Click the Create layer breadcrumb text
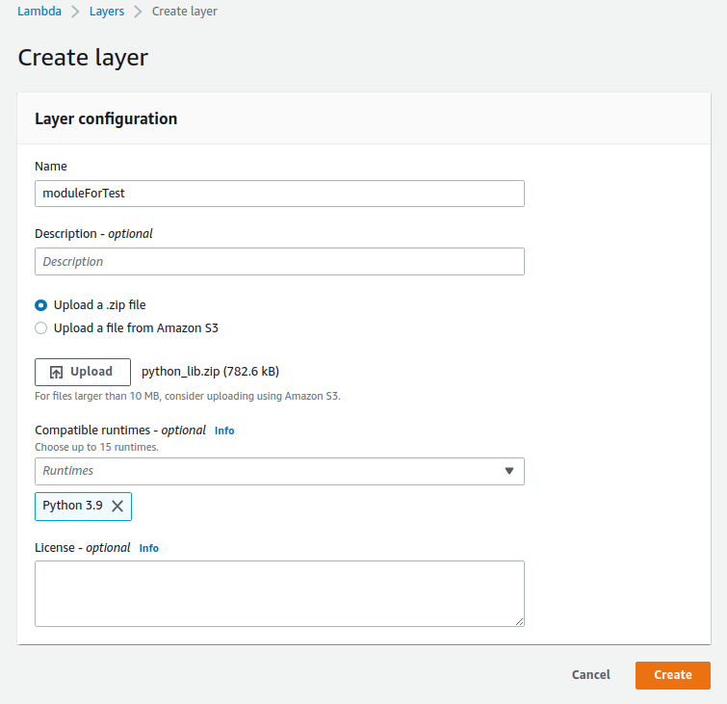Screen dimensions: 727x704 [x=185, y=12]
